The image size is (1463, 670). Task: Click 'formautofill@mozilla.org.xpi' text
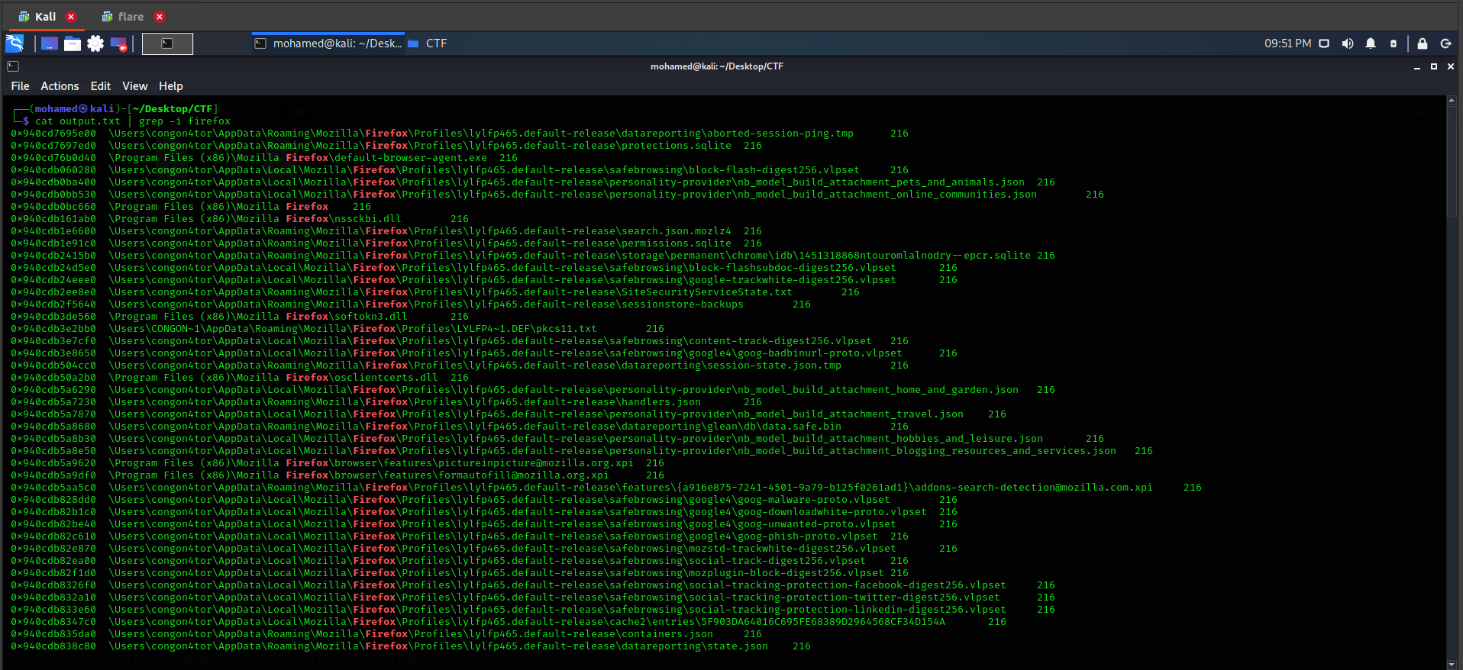tap(524, 475)
